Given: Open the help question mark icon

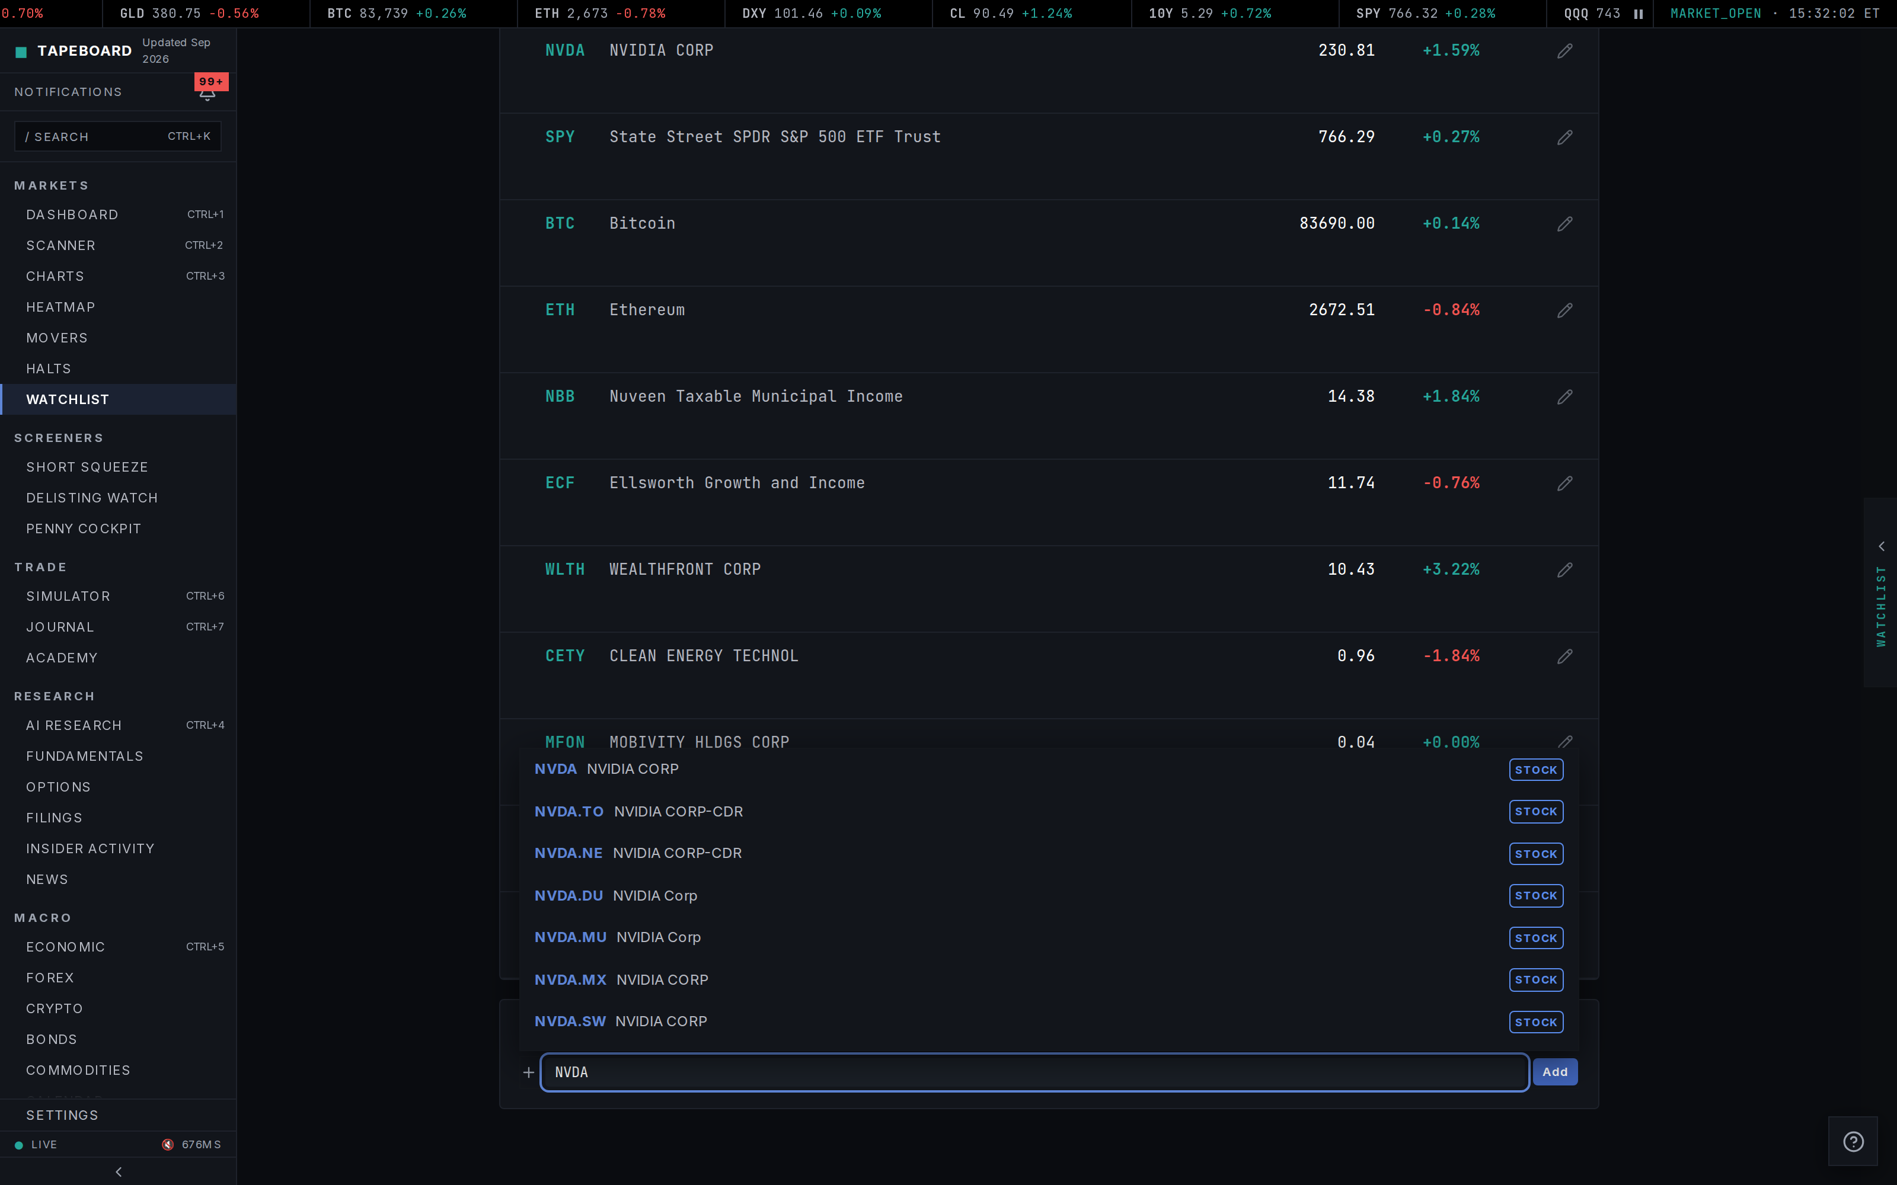Looking at the screenshot, I should pos(1853,1142).
